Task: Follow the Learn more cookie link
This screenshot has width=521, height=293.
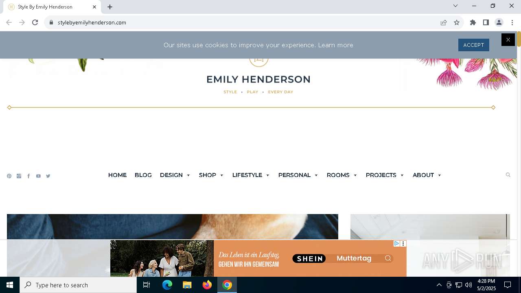Action: tap(335, 45)
